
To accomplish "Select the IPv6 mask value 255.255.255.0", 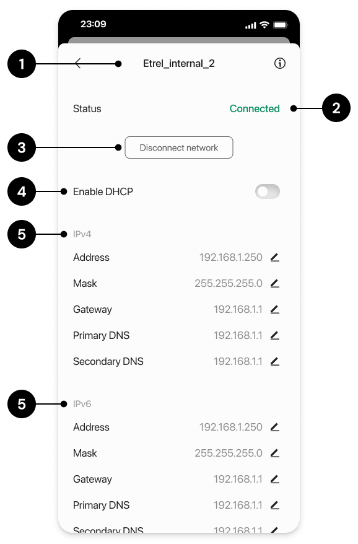I will pos(229,453).
